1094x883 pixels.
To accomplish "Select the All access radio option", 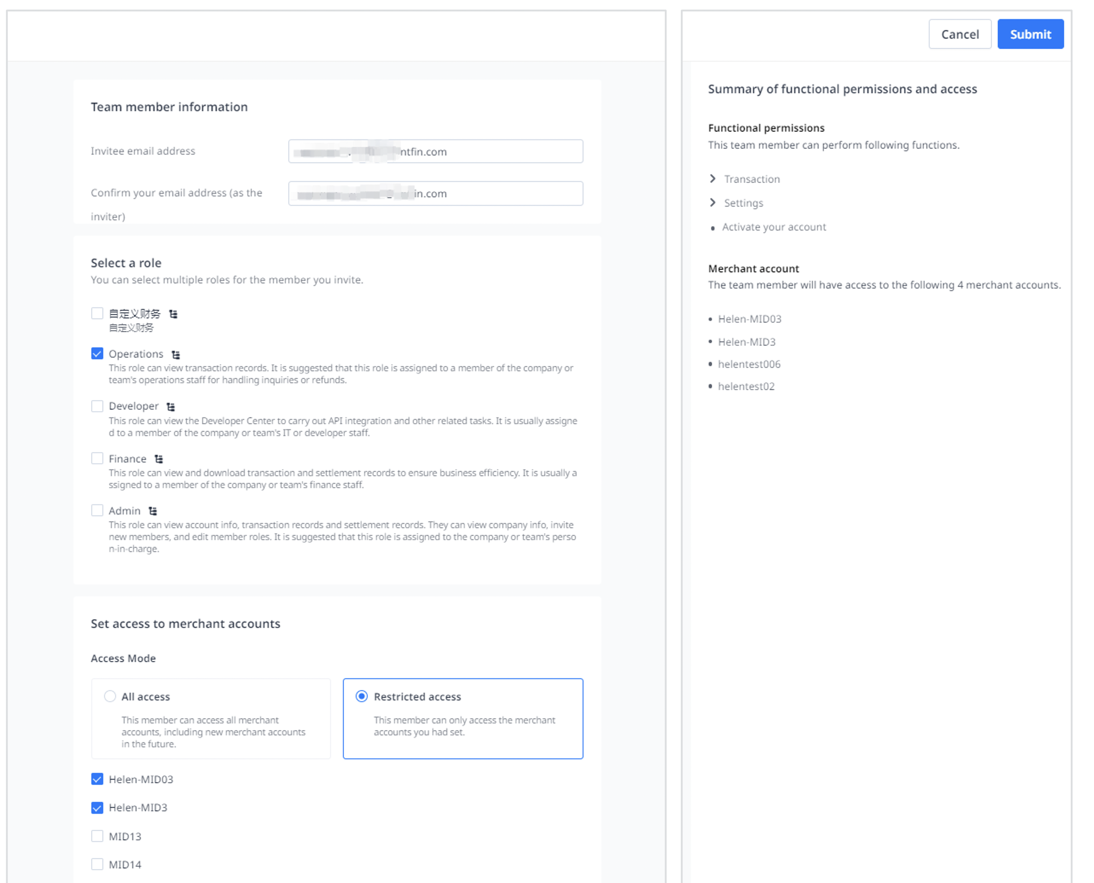I will point(110,696).
